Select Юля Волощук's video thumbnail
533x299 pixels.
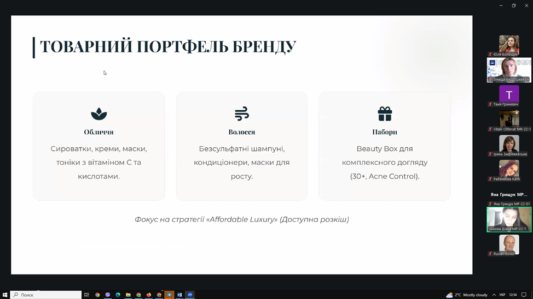[509, 44]
